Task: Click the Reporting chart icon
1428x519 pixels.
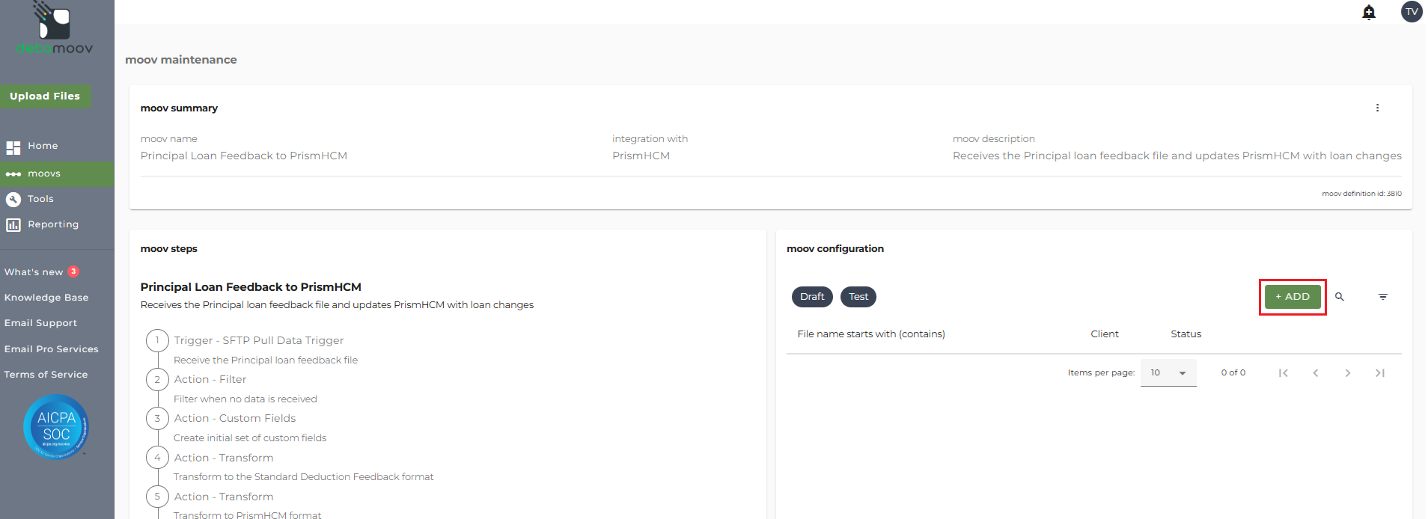Action: [x=13, y=225]
